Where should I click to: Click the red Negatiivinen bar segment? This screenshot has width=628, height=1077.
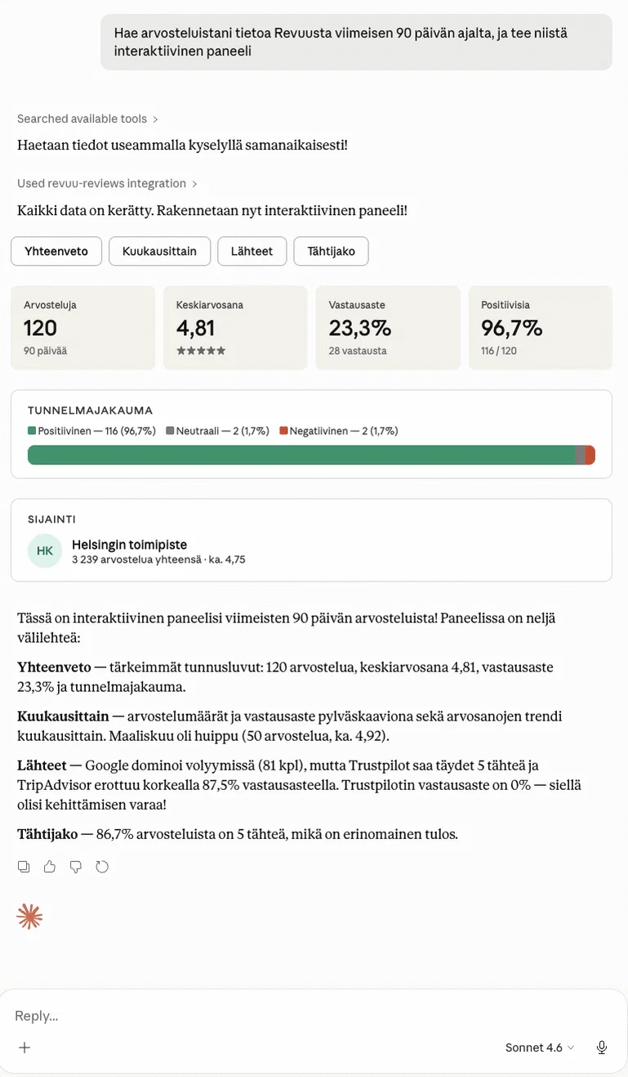[x=590, y=455]
